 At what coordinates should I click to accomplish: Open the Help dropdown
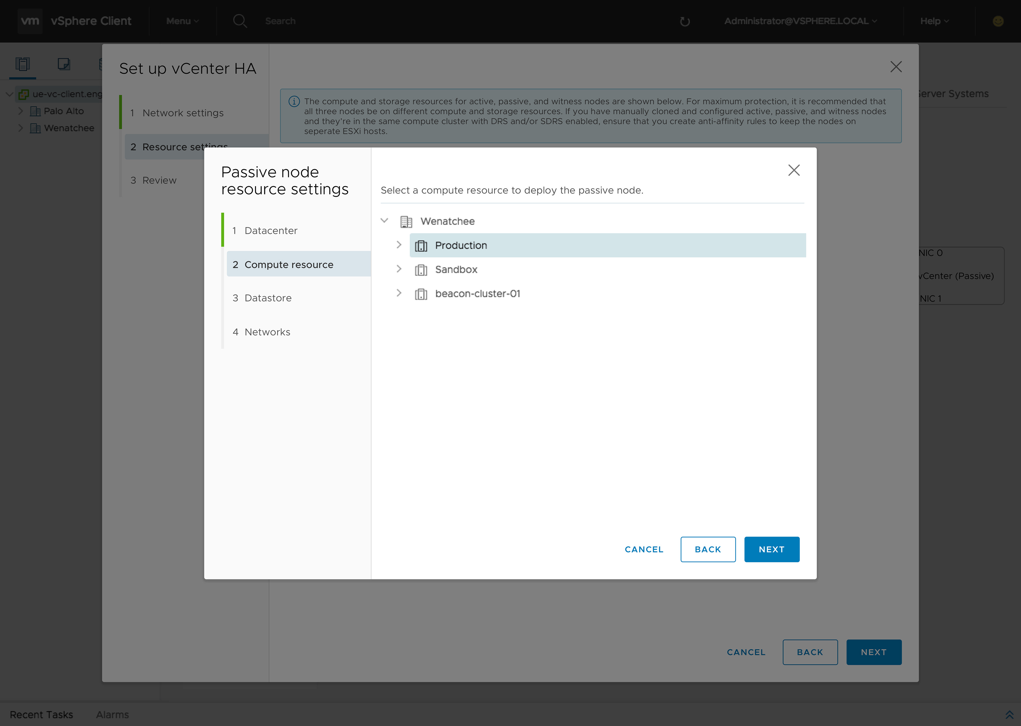934,21
